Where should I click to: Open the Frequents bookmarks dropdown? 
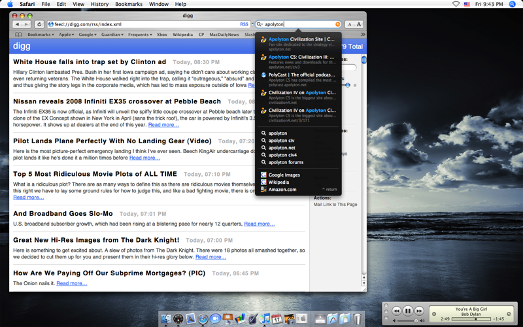click(x=140, y=35)
